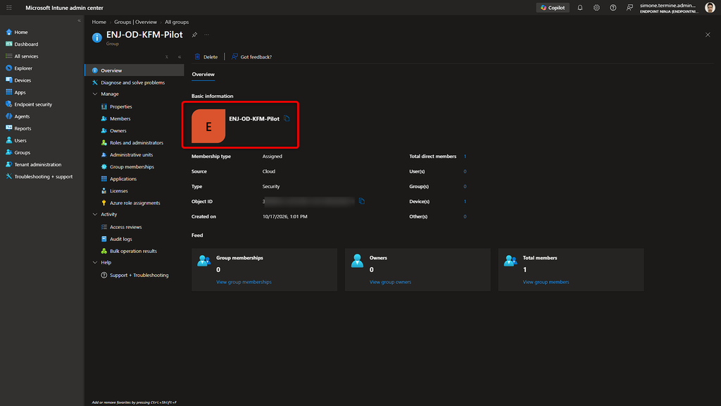Image resolution: width=721 pixels, height=406 pixels.
Task: Click the Device(s) count link
Action: [465, 202]
